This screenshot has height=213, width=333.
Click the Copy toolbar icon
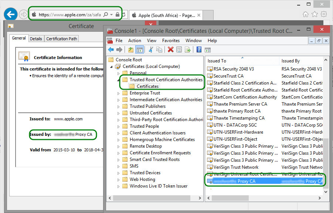159,49
